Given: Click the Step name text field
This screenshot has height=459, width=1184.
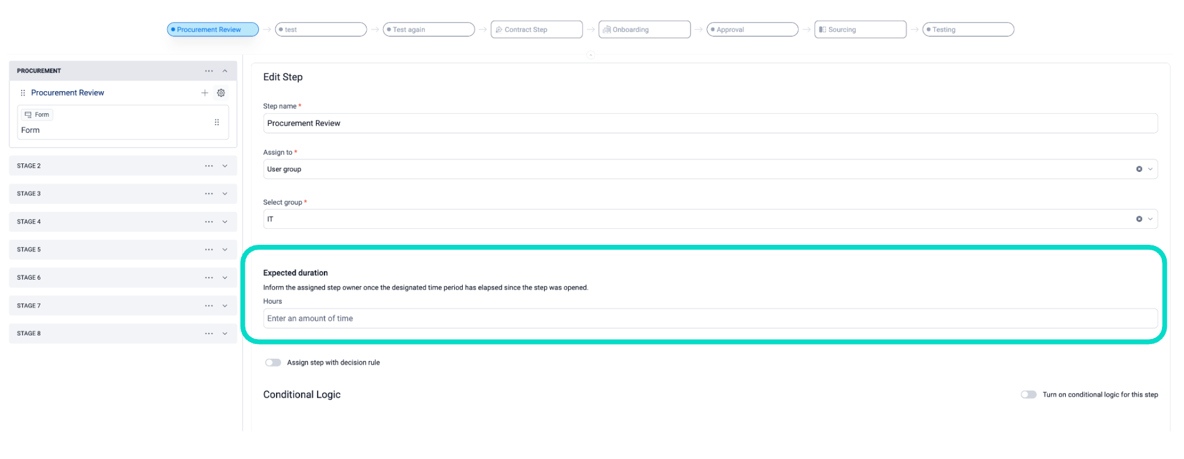Looking at the screenshot, I should click(x=710, y=123).
